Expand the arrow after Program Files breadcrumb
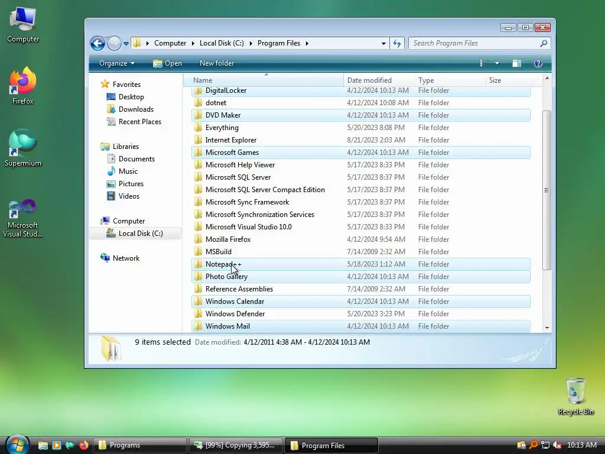The height and width of the screenshot is (454, 605). [307, 43]
